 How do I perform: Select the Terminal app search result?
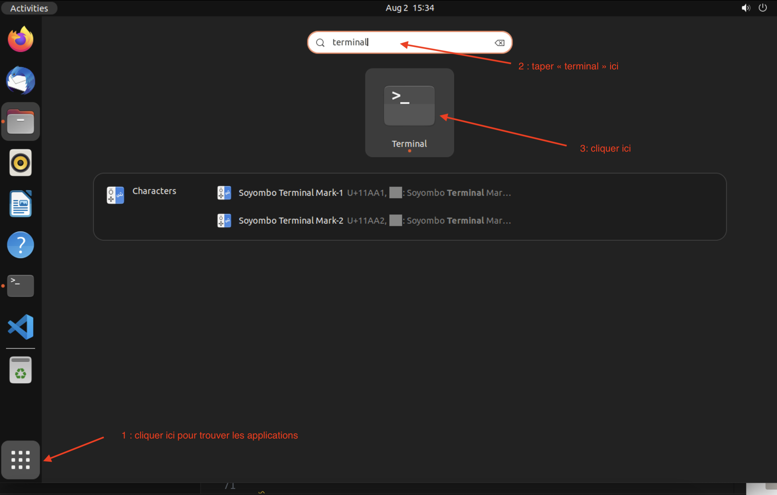coord(409,113)
